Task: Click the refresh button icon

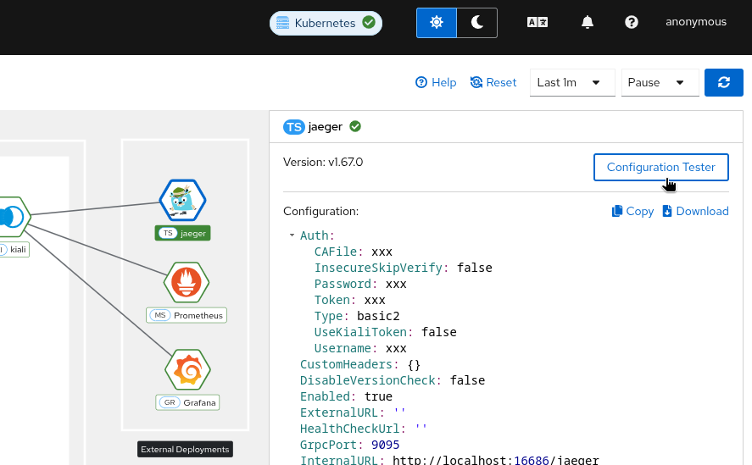Action: pyautogui.click(x=724, y=82)
